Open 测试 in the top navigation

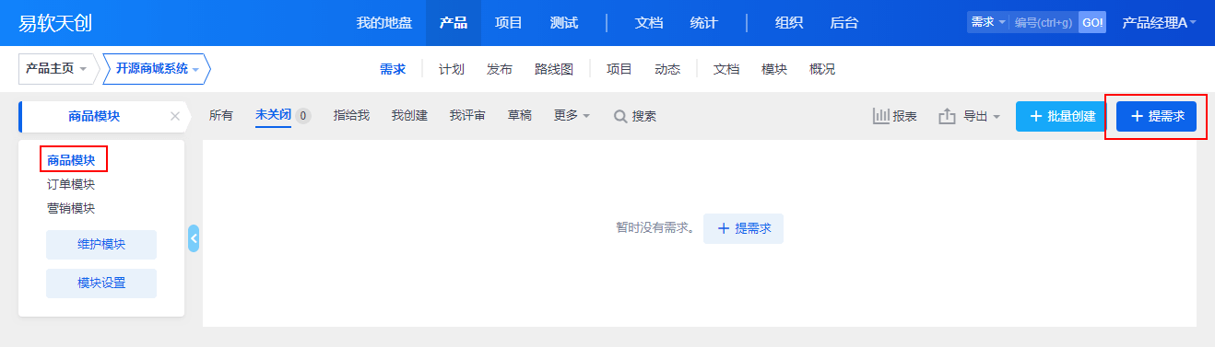564,23
